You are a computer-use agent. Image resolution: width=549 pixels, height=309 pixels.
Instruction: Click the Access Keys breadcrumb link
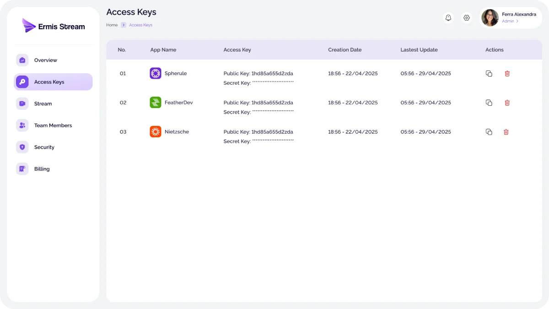140,25
